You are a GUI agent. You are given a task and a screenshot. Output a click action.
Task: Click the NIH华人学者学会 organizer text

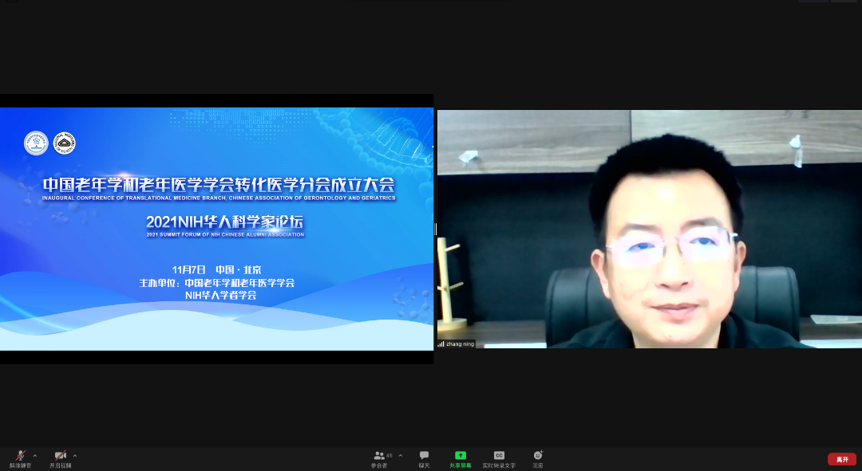[x=220, y=295]
